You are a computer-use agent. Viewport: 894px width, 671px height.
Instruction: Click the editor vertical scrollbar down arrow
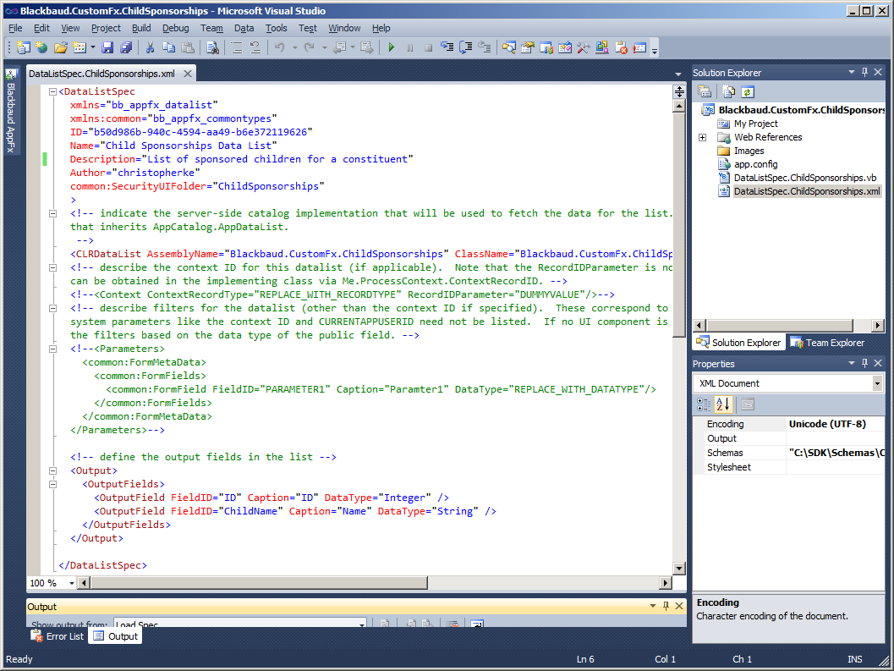[678, 569]
